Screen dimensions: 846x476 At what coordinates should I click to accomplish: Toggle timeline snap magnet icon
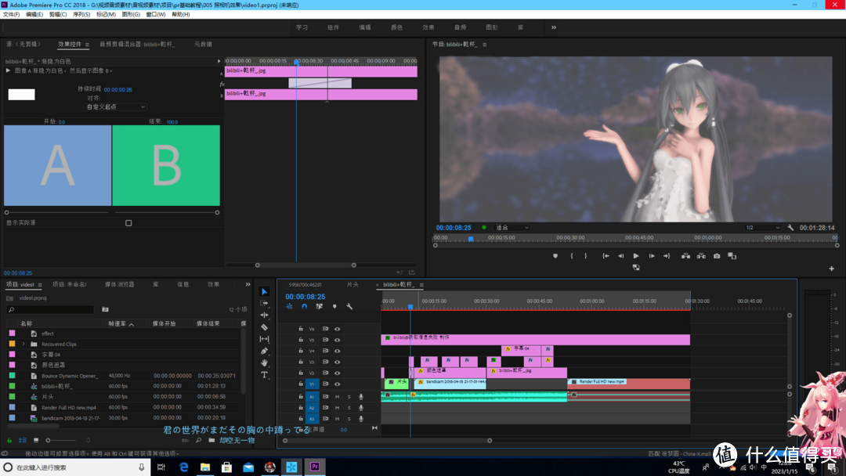(x=304, y=306)
